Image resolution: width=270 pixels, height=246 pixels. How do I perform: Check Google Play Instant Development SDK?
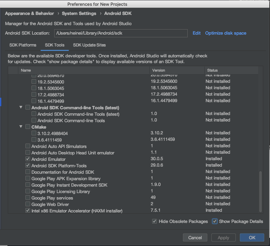(x=28, y=185)
